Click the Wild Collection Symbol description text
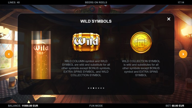 (x=141, y=68)
